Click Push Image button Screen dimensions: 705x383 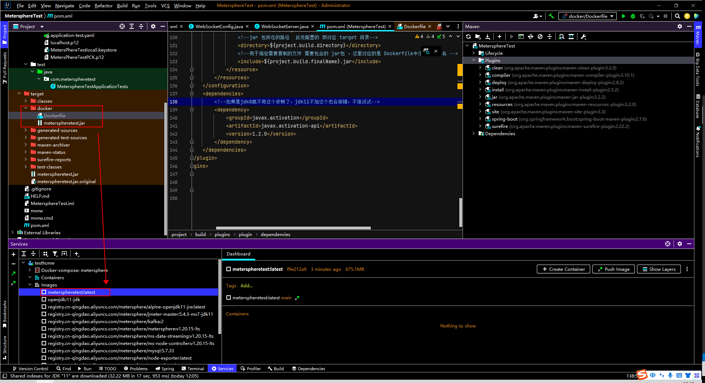point(614,269)
